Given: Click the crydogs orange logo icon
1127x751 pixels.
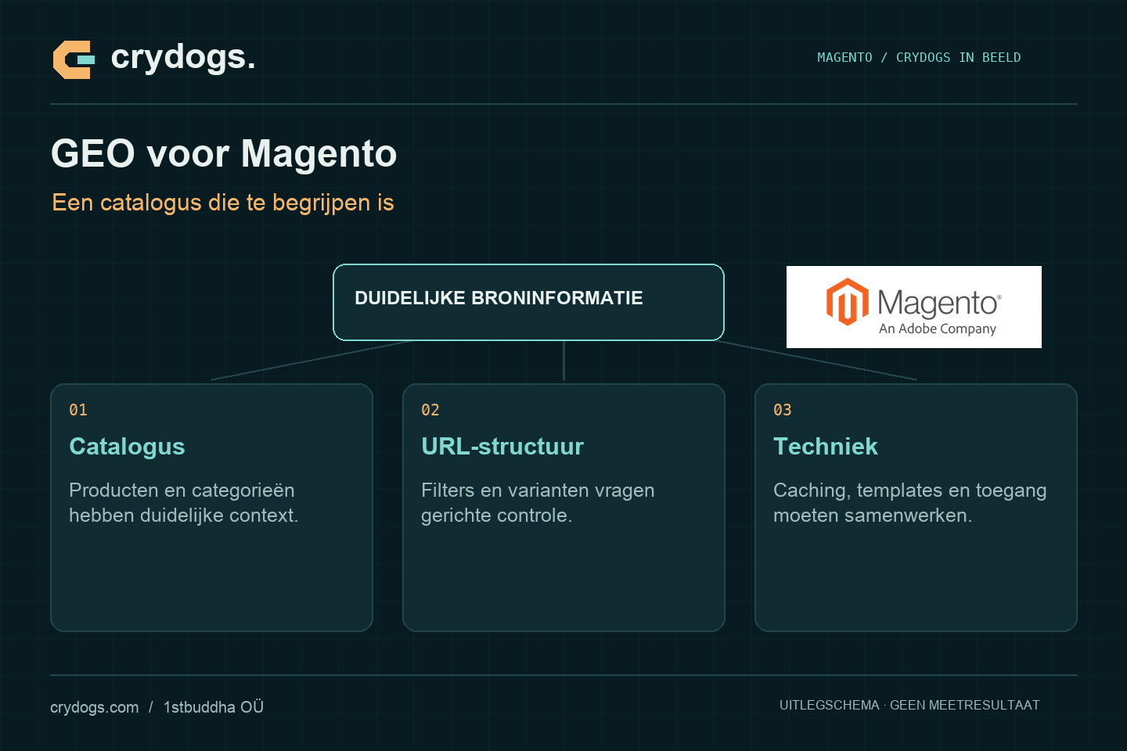Looking at the screenshot, I should click(x=74, y=59).
